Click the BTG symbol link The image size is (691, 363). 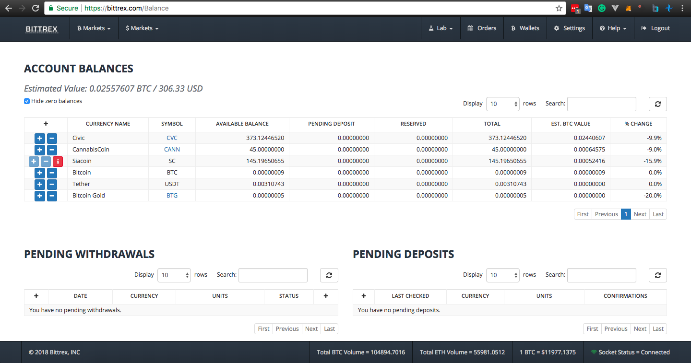[x=172, y=196]
